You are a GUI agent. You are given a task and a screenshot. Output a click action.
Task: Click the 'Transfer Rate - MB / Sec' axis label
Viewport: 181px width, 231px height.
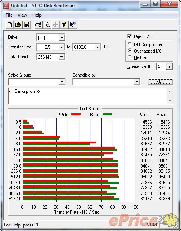pos(77,212)
